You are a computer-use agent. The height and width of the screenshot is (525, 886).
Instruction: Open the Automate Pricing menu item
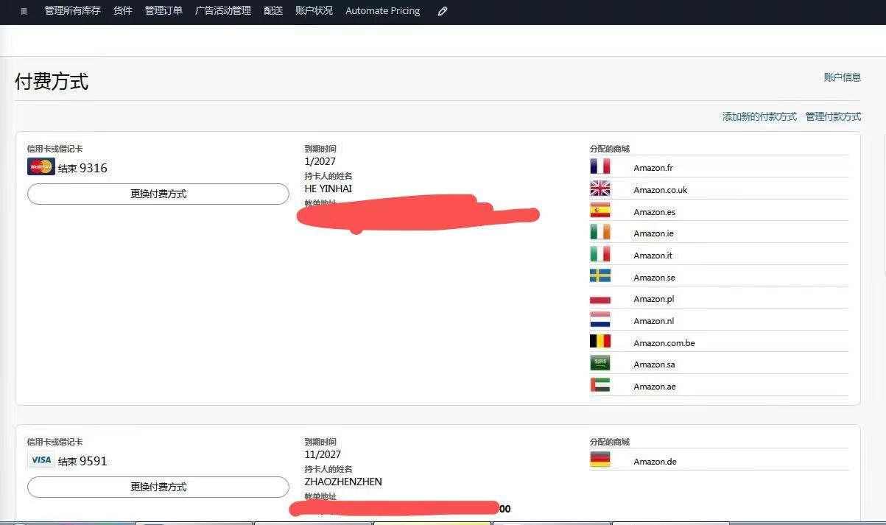click(383, 11)
